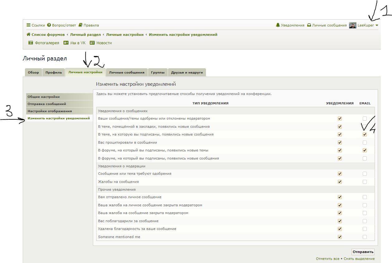Click the hamburger icon next to Ссылки
Image resolution: width=392 pixels, height=263 pixels.
click(28, 25)
